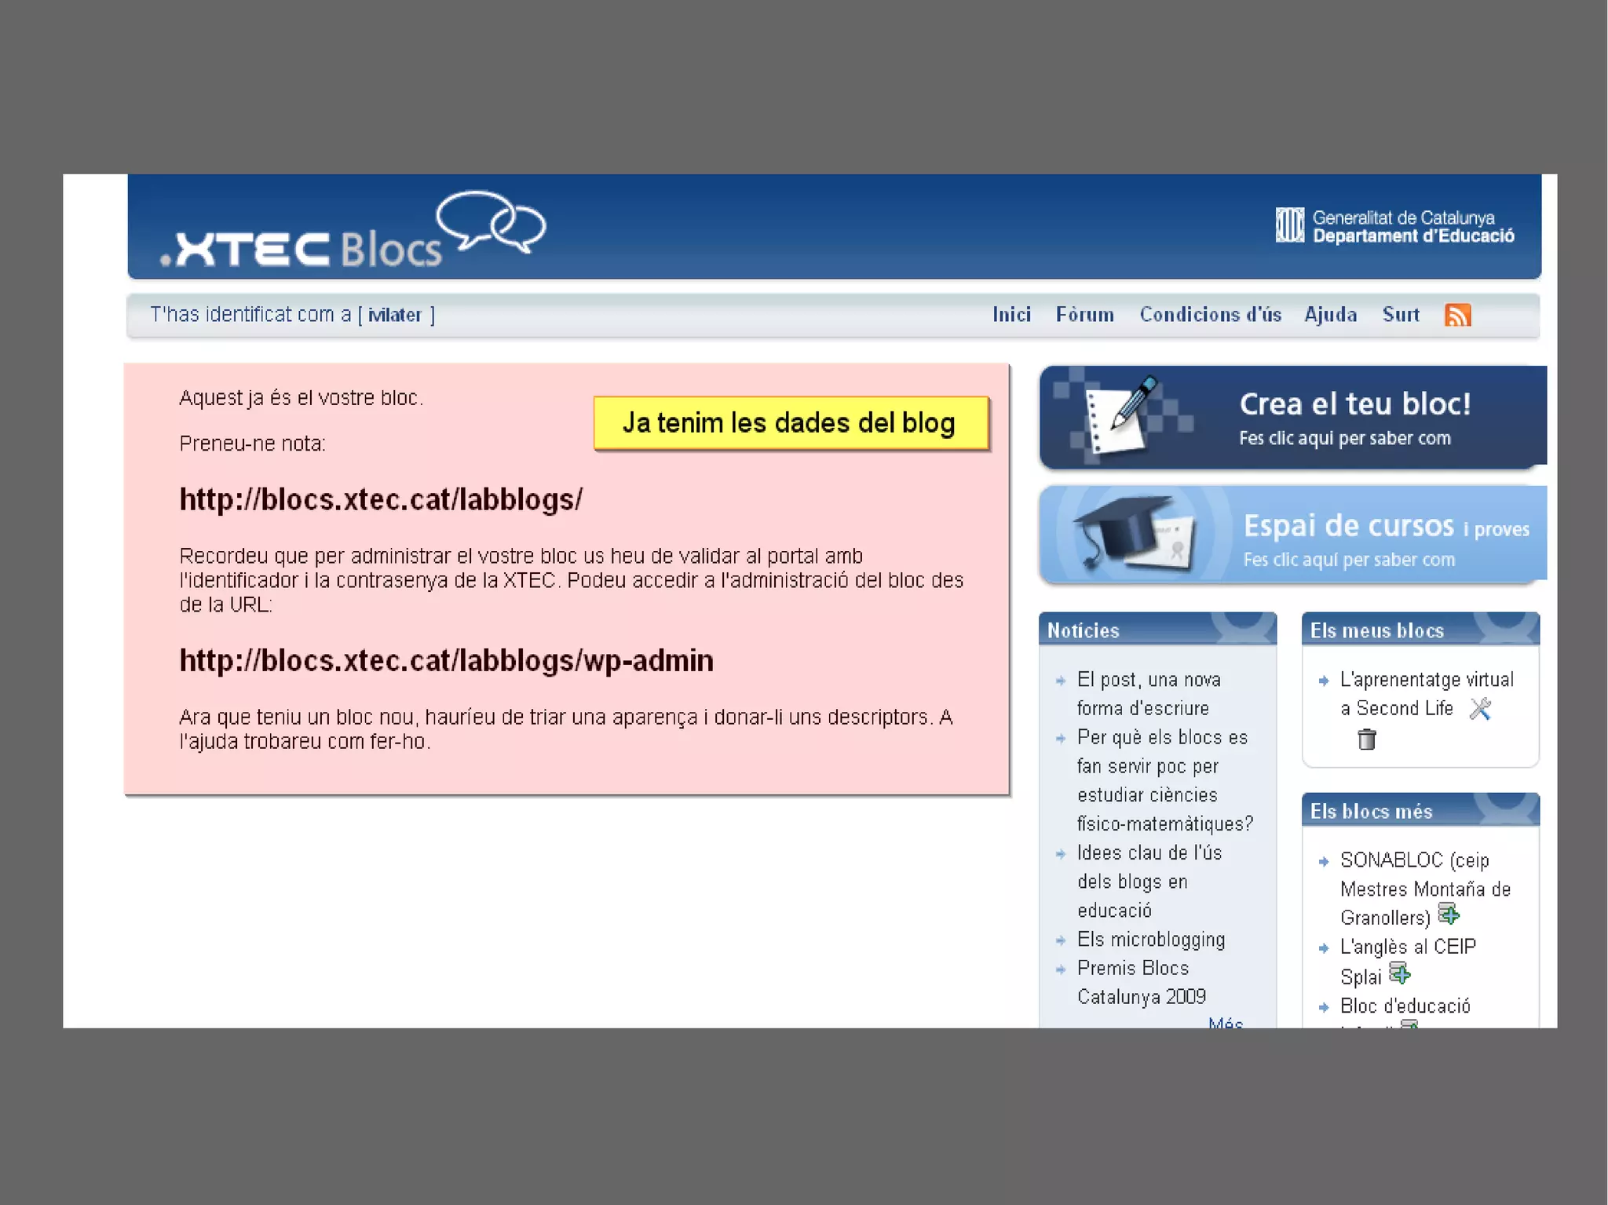This screenshot has width=1608, height=1205.
Task: Click the add icon beside L'anglès al CEIP Splai
Action: [x=1399, y=974]
